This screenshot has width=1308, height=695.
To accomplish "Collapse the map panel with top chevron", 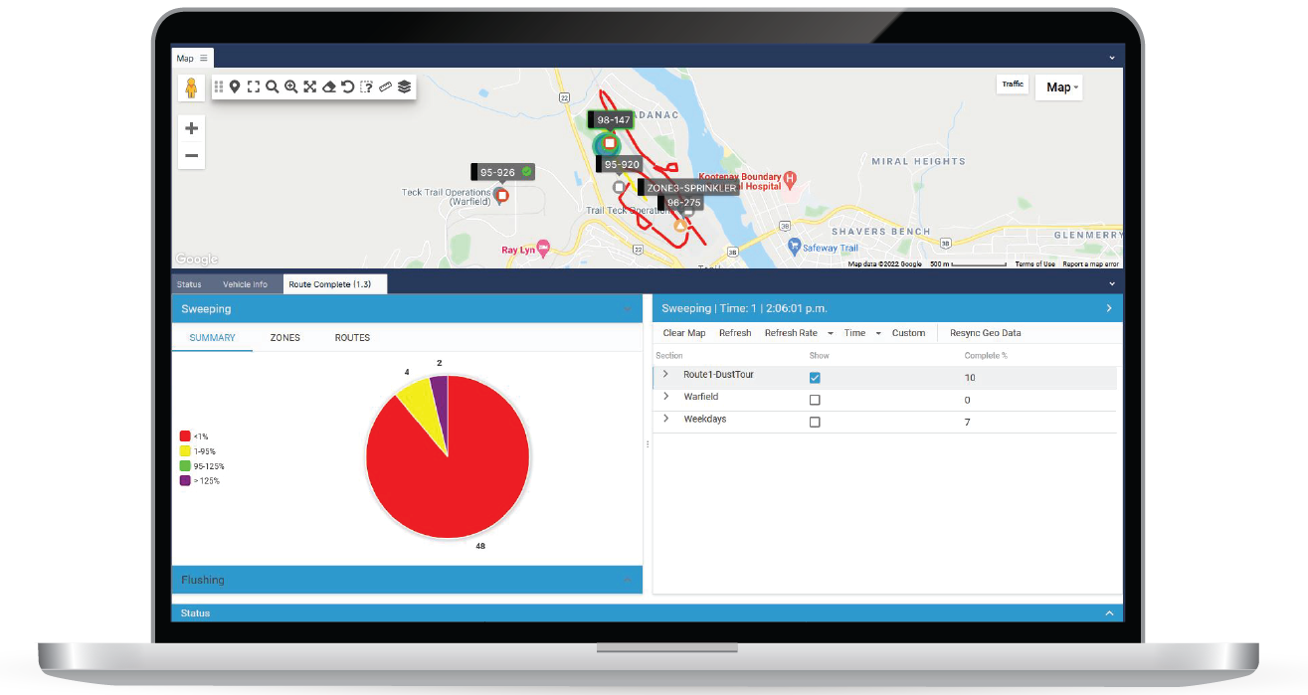I will click(x=1111, y=59).
